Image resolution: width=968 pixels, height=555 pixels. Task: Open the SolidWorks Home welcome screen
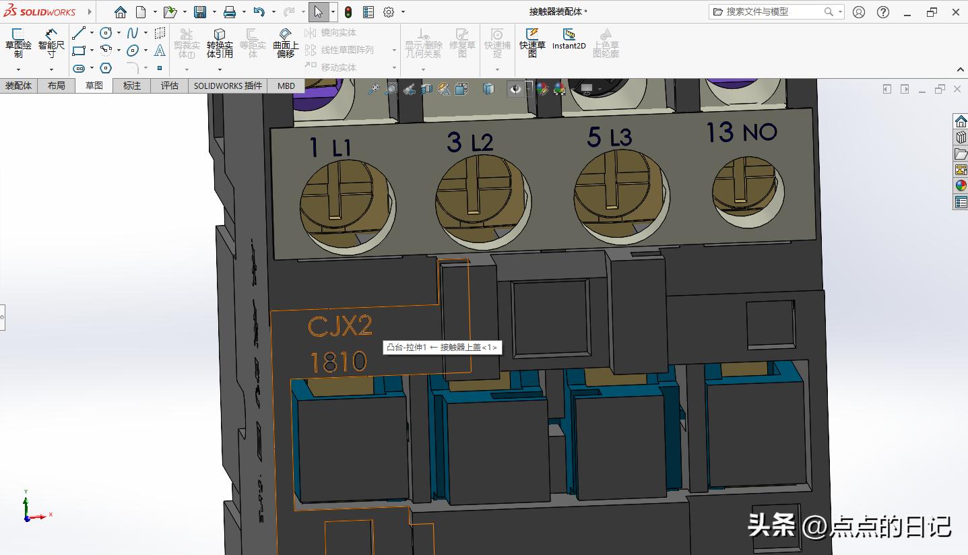(x=120, y=12)
